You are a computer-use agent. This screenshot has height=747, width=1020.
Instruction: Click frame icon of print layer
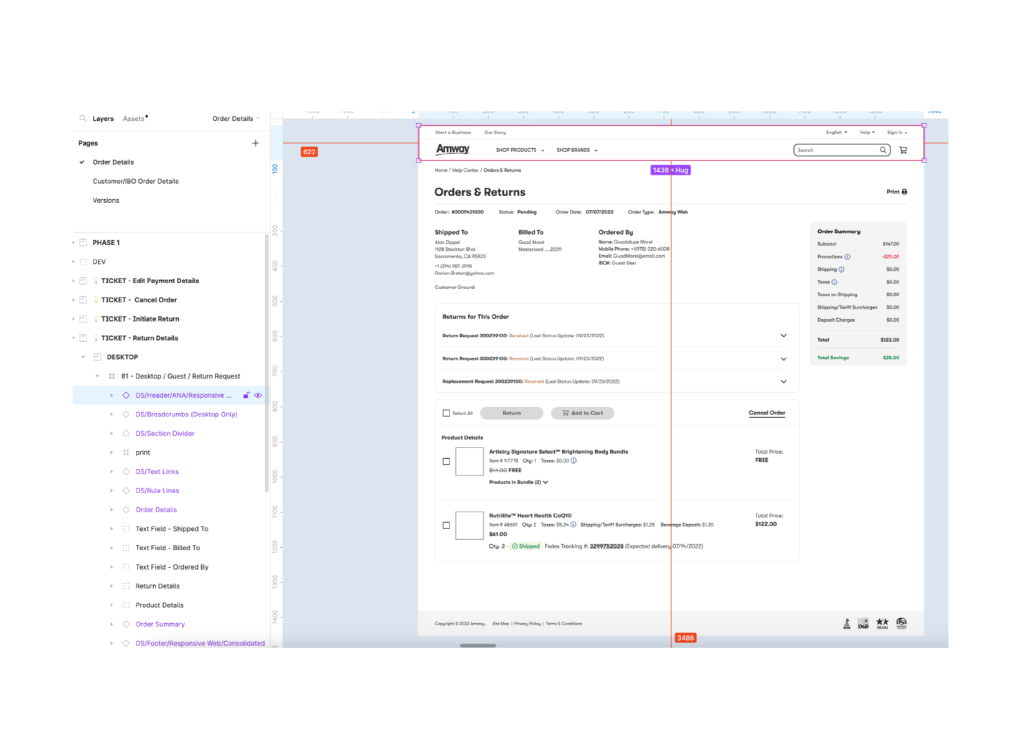pyautogui.click(x=126, y=453)
